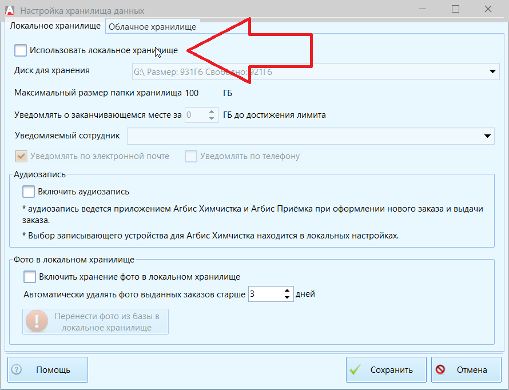
Task: Enable Включить аудиозапись checkbox
Action: point(29,192)
